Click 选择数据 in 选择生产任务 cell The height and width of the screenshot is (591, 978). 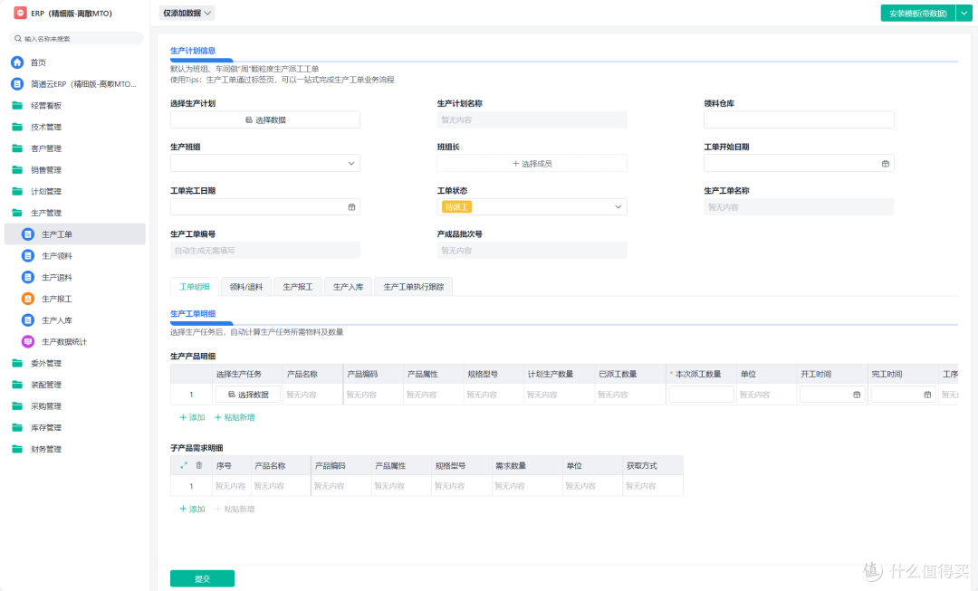coord(248,395)
